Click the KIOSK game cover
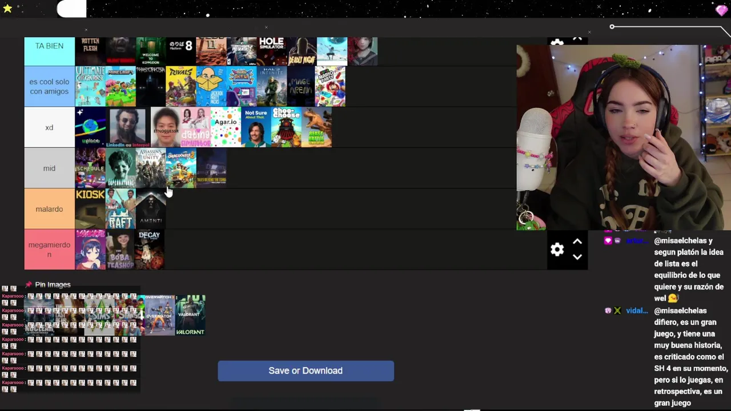731x411 pixels. pyautogui.click(x=90, y=209)
